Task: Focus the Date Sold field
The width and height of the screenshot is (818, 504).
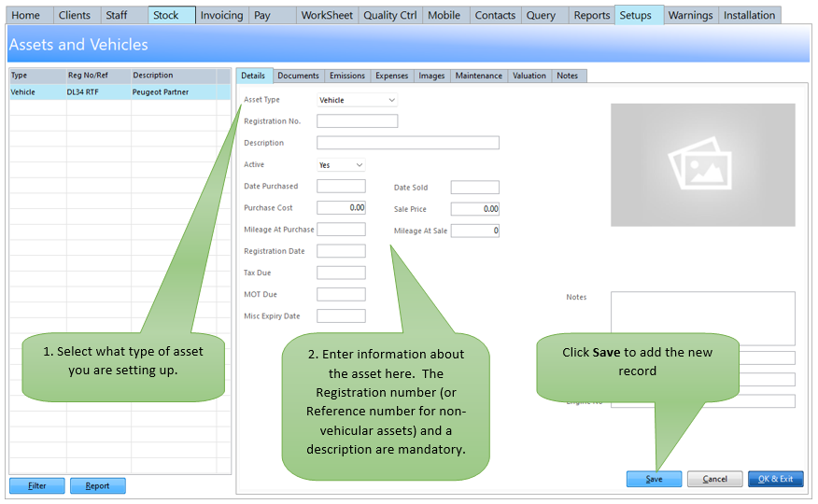Action: click(475, 188)
